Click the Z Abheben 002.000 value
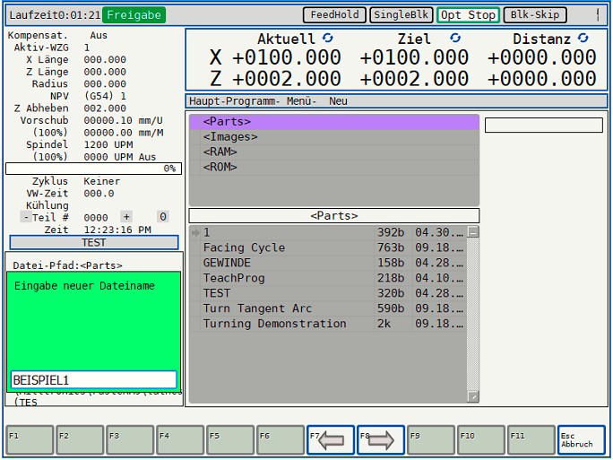Viewport: 613px width, 460px height. [105, 108]
